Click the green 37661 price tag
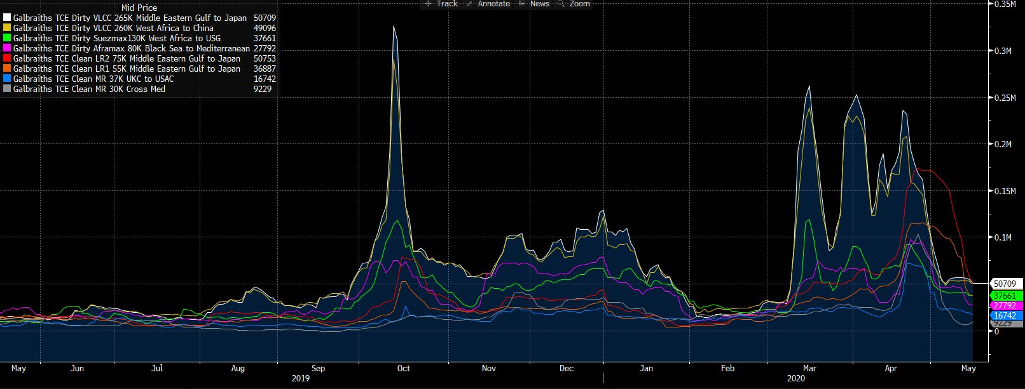This screenshot has width=1025, height=389. pos(1005,296)
